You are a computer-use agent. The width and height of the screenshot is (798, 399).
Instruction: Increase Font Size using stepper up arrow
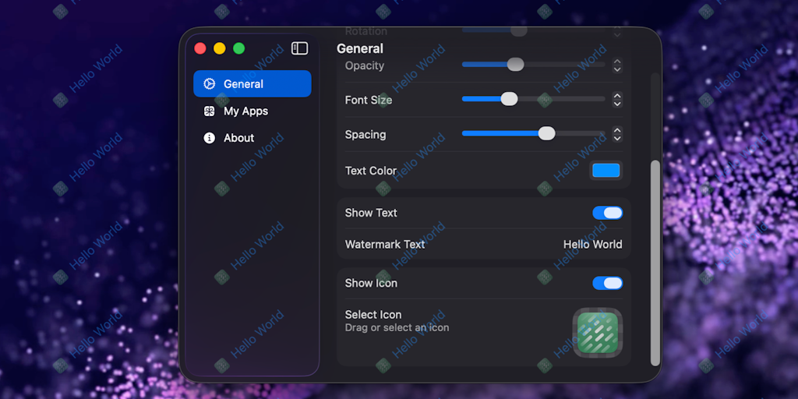point(617,96)
